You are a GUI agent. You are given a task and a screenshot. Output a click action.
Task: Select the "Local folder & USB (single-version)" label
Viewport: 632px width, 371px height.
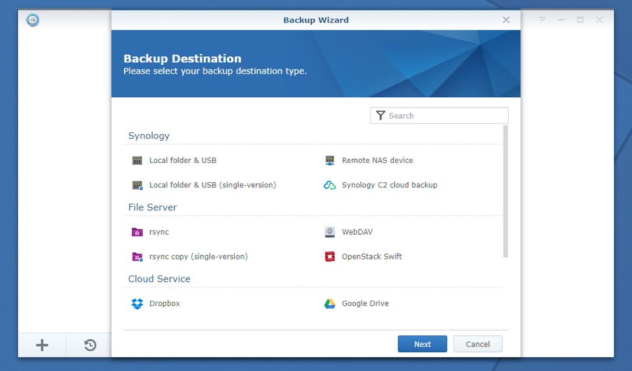[x=212, y=185]
